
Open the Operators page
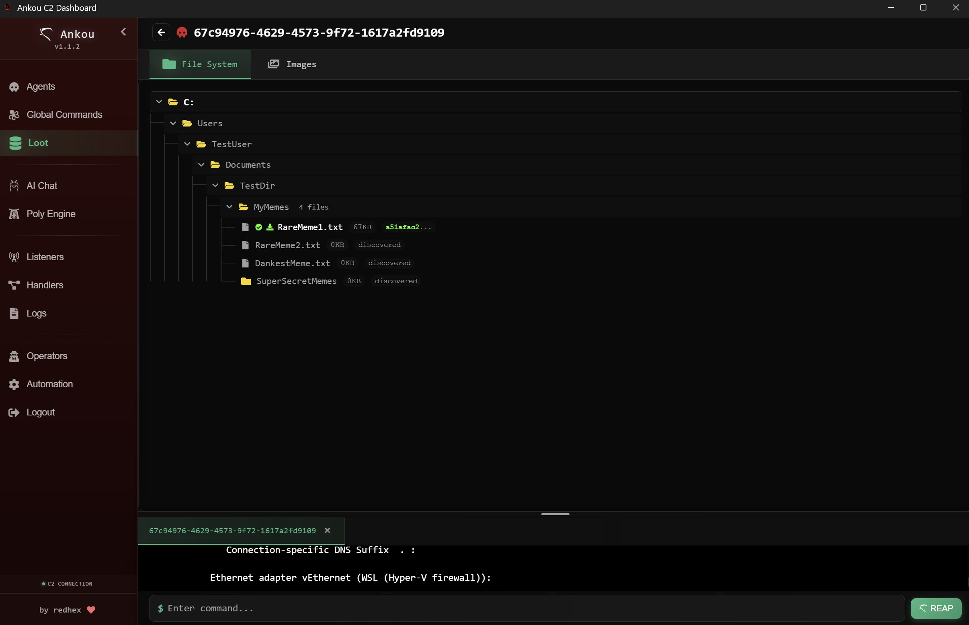tap(47, 356)
